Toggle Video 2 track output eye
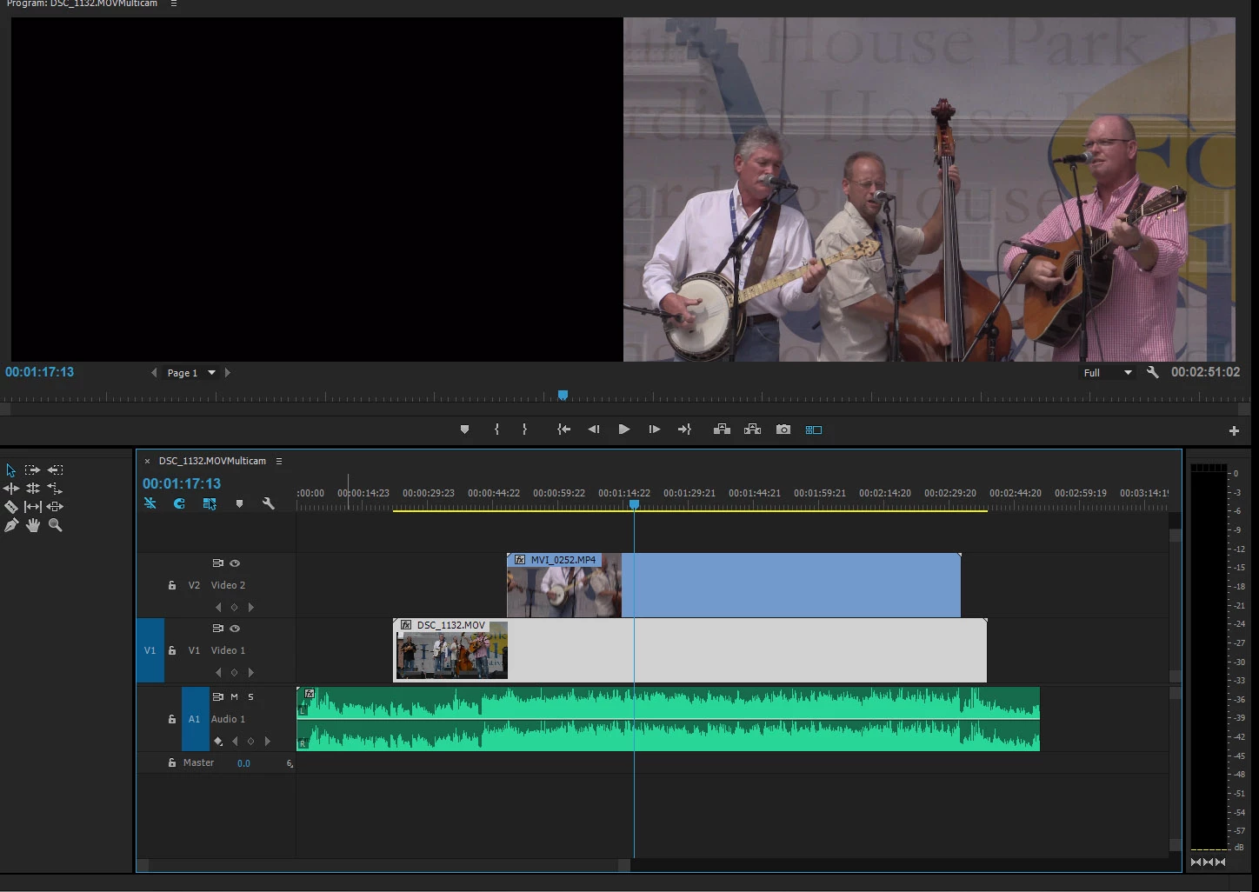The height and width of the screenshot is (892, 1259). [x=235, y=563]
